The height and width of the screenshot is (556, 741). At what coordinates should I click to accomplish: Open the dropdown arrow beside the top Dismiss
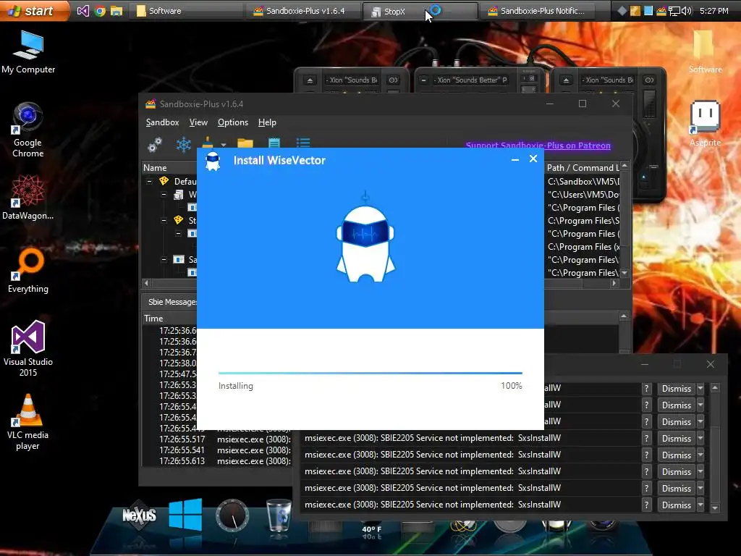(700, 389)
